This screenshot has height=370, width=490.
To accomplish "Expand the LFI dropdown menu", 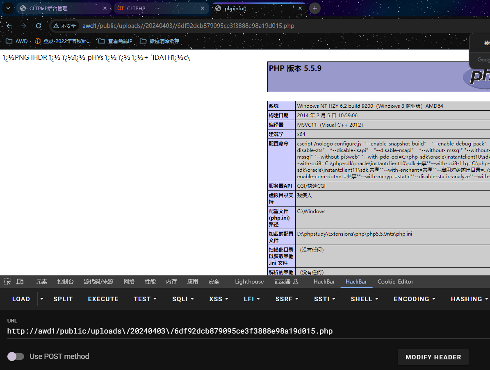I will tap(252, 299).
